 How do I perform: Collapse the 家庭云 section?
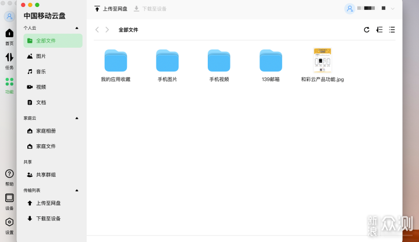click(x=77, y=118)
